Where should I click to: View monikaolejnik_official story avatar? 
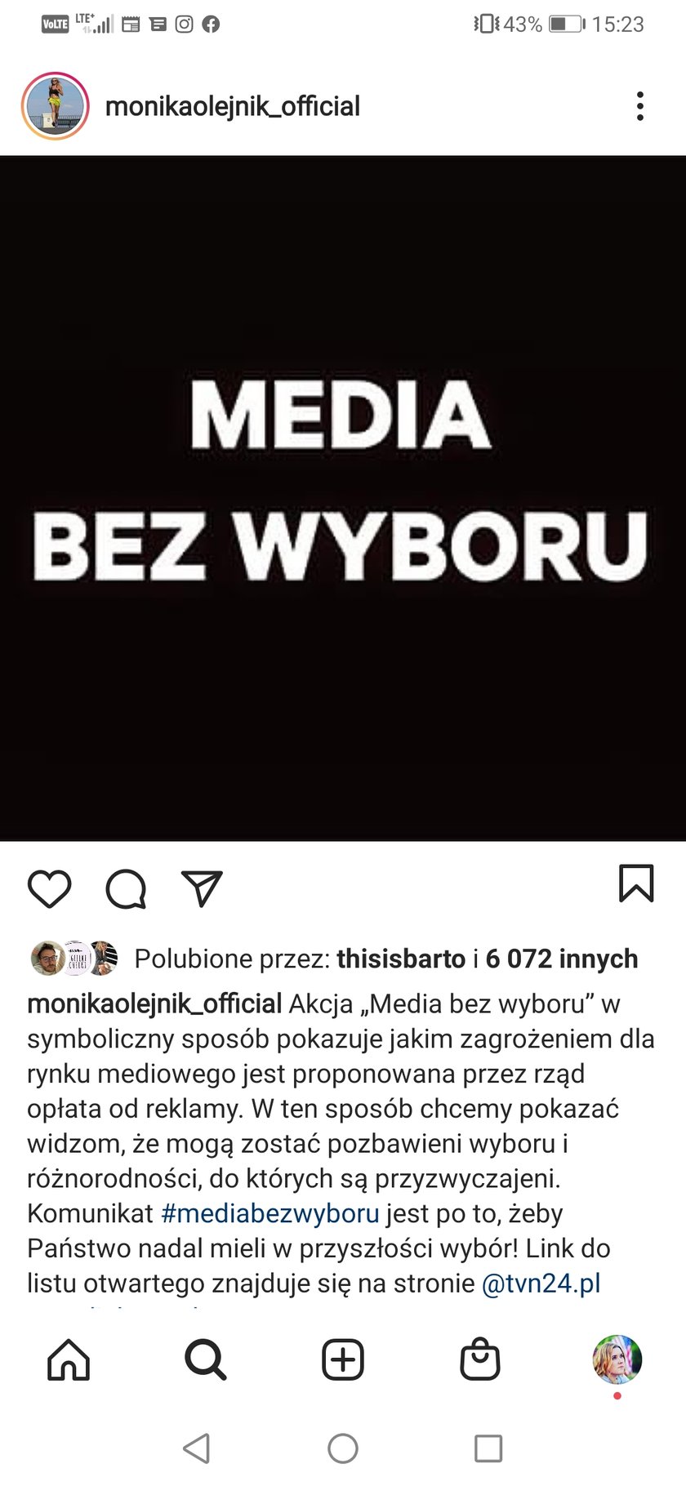pyautogui.click(x=55, y=106)
